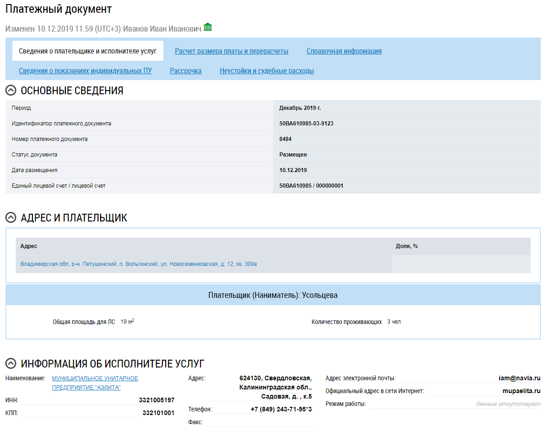Screen dimensions: 550x432
Task: Open МУНИЦИПАЛЬНОЕ УНИТАРНОЕ ПРЕДПРИЯТИЕ АЭЛИТА link
Action: (95, 383)
